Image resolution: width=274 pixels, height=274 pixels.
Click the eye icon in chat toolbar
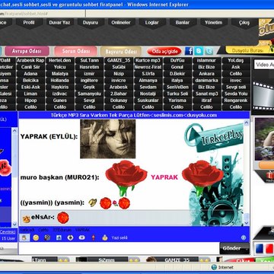point(81,237)
